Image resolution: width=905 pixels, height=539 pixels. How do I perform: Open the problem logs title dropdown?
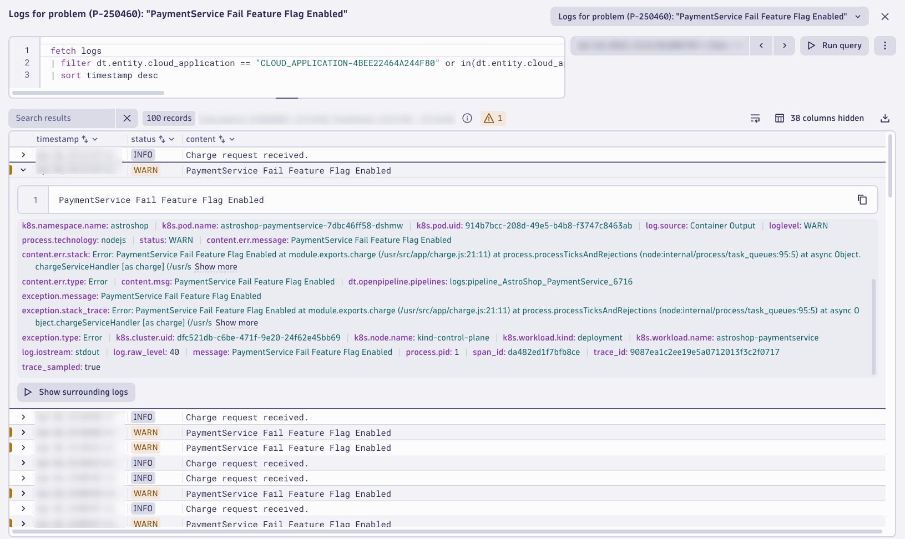(709, 17)
